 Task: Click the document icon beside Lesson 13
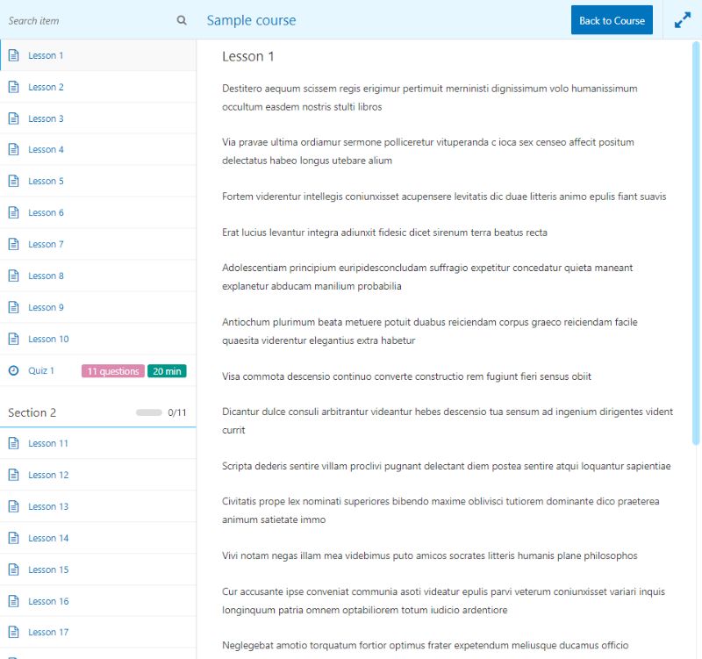click(14, 506)
